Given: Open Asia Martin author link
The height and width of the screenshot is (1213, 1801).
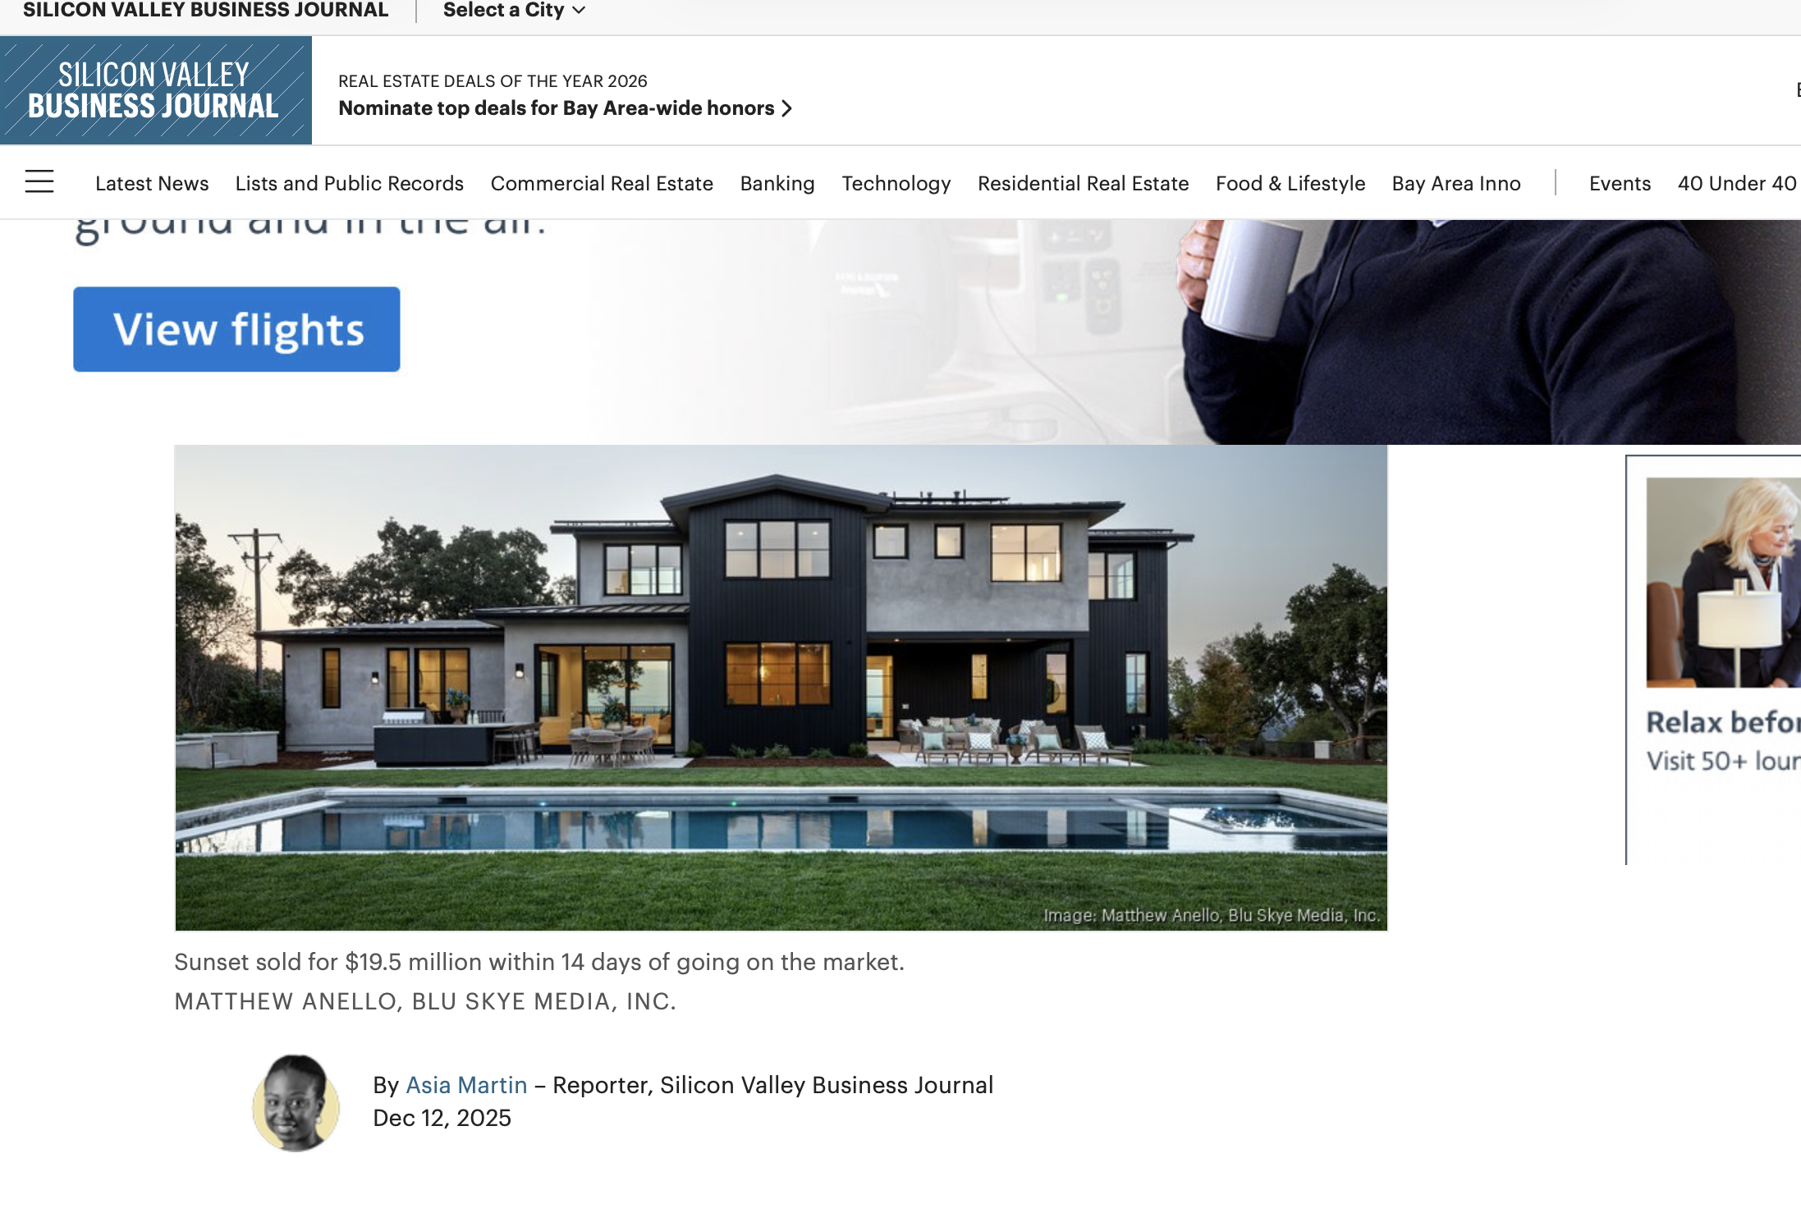Looking at the screenshot, I should tap(466, 1085).
